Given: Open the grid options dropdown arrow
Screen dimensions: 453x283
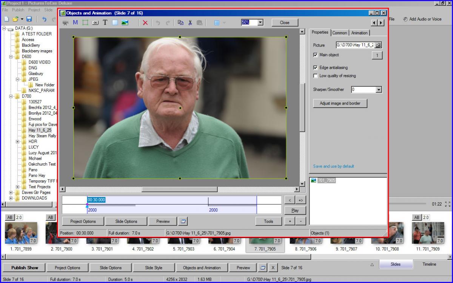Looking at the screenshot, I should click(x=225, y=23).
